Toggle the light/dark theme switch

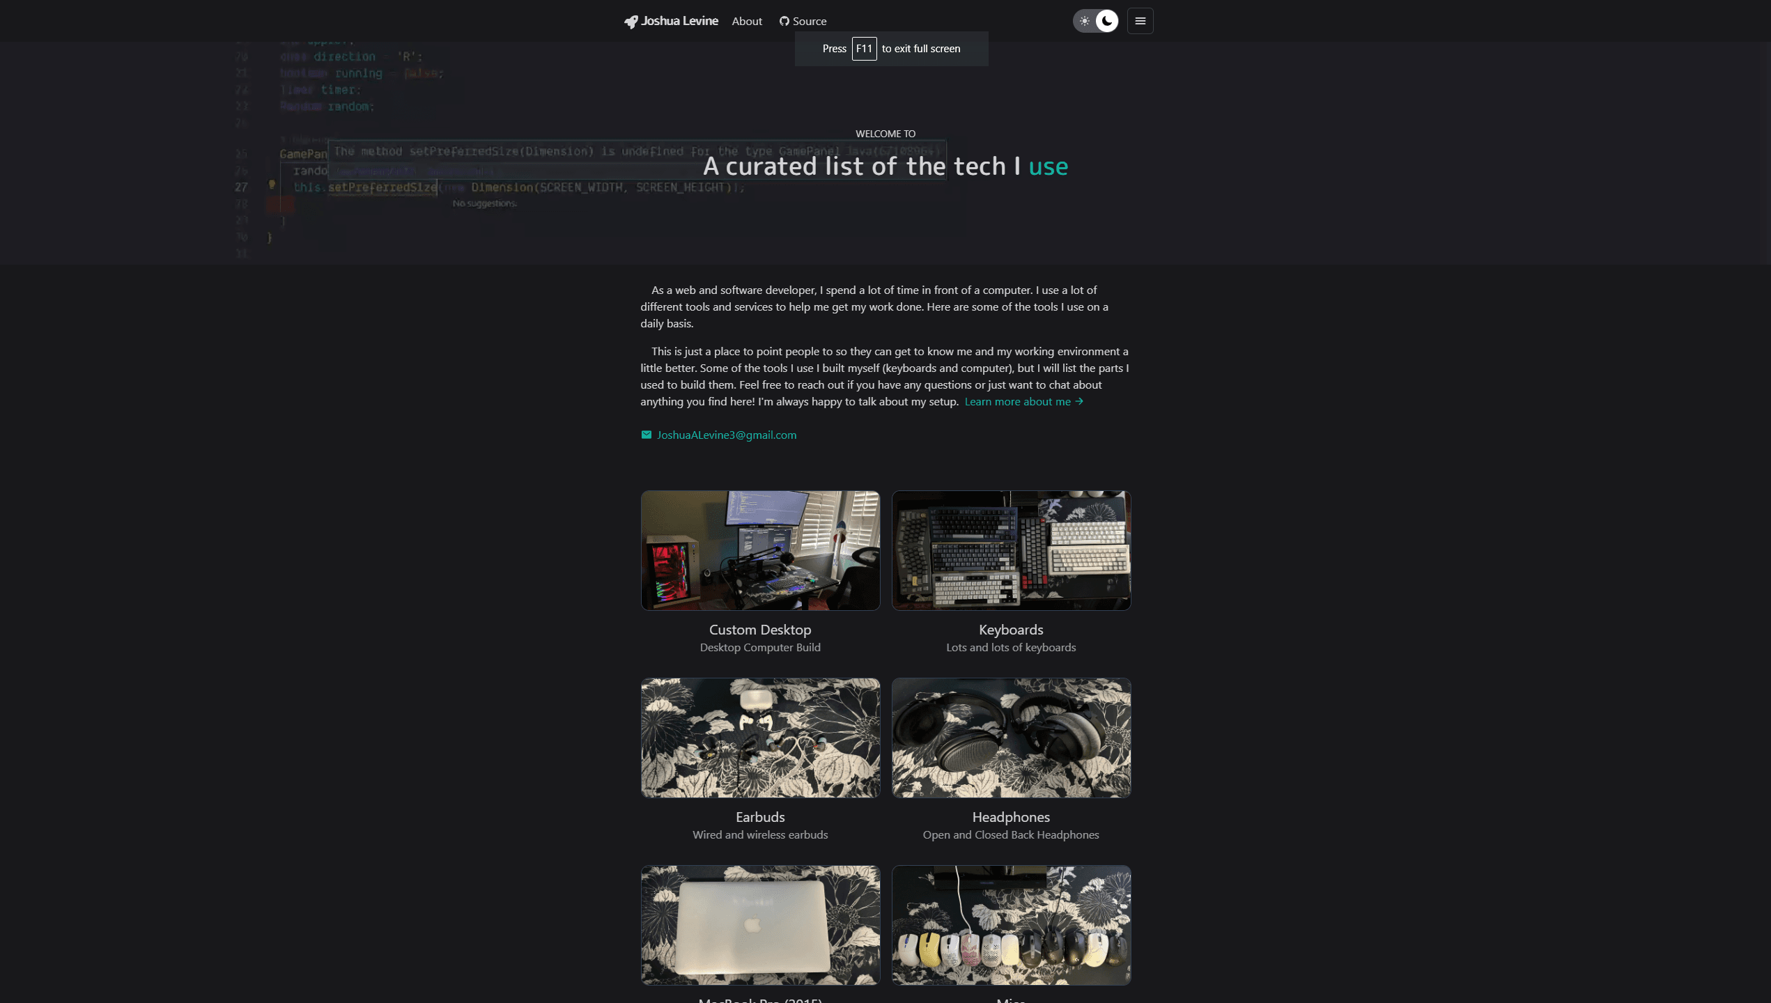click(1096, 21)
